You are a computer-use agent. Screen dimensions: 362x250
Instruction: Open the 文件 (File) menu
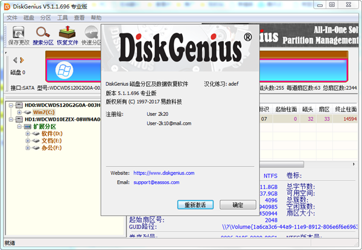tap(12, 18)
